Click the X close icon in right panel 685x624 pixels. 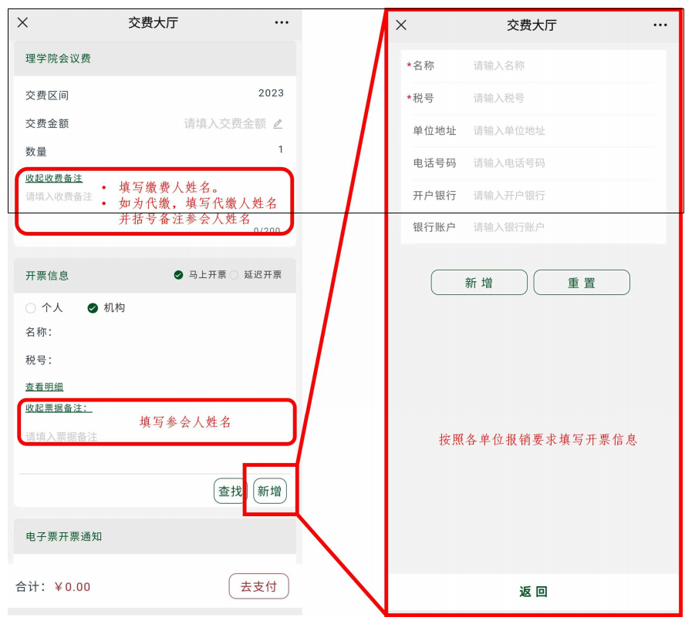point(401,25)
